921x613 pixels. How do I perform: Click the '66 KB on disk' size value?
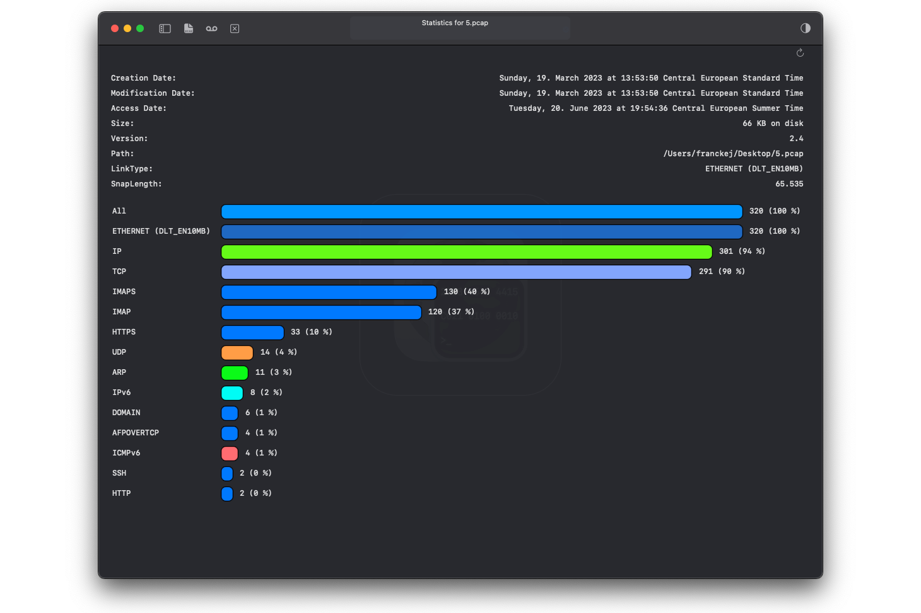point(773,123)
